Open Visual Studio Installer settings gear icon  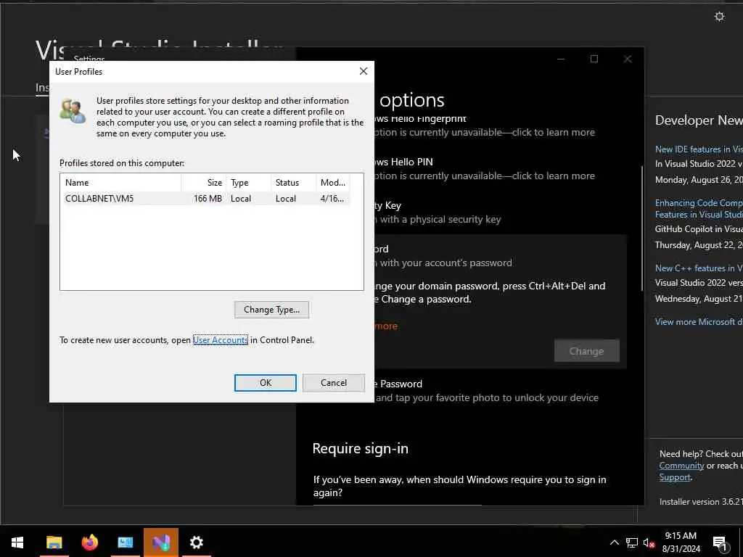coord(719,17)
